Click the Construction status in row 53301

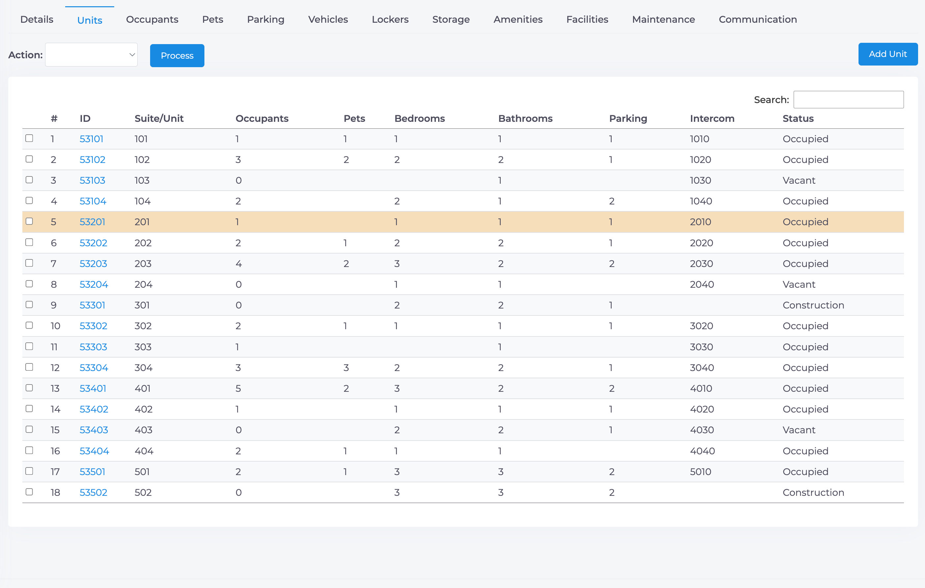[813, 305]
